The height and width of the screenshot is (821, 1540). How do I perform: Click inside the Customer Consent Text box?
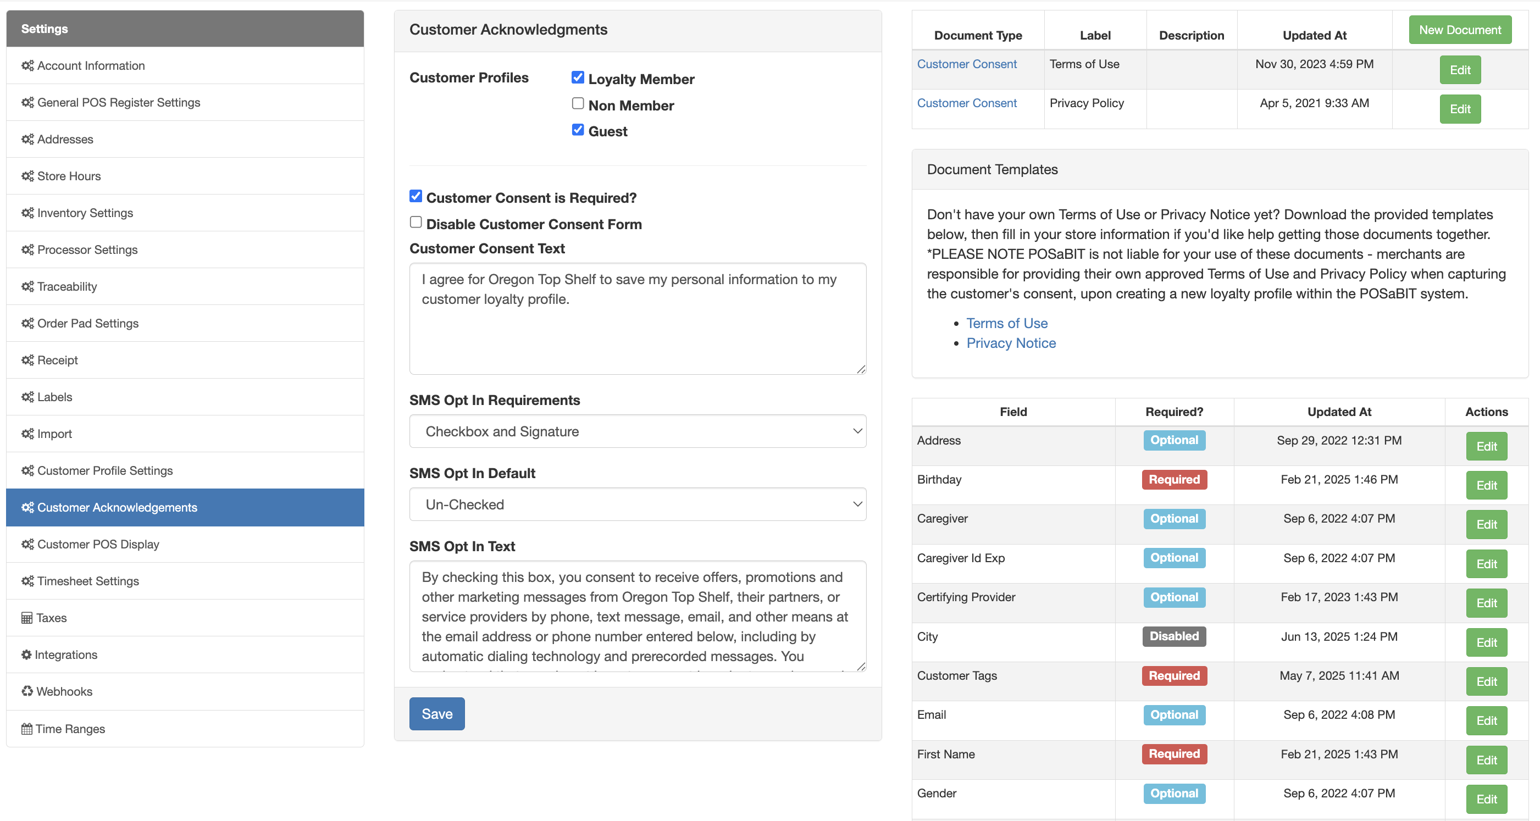point(638,319)
